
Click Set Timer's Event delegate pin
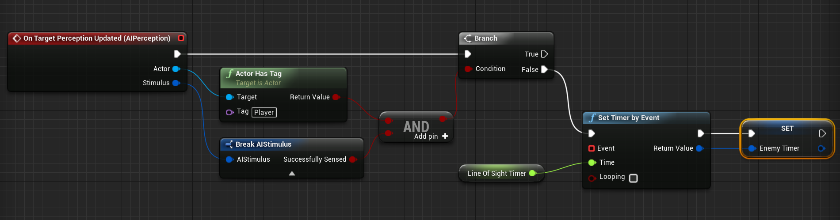tap(592, 148)
